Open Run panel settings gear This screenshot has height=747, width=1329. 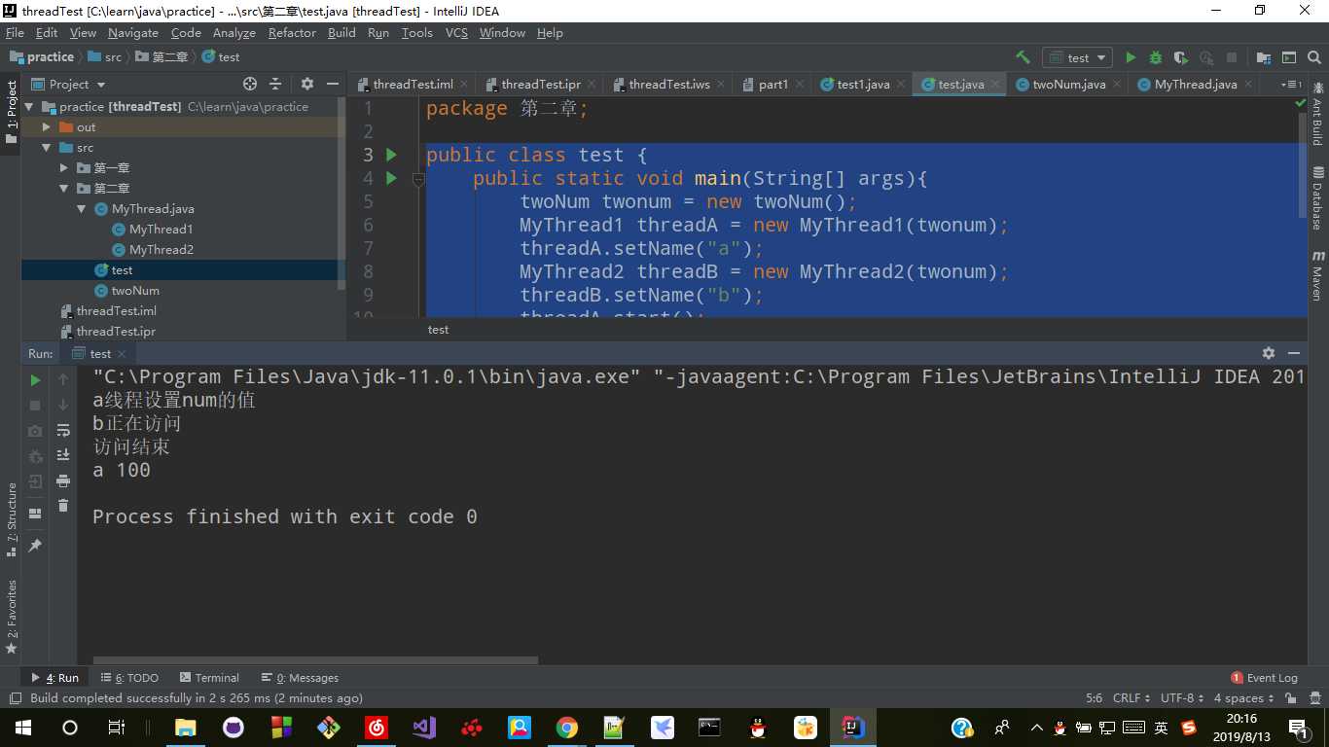click(1269, 354)
